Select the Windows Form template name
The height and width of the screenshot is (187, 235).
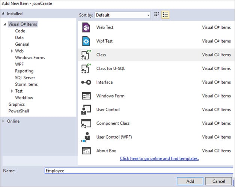click(x=110, y=96)
